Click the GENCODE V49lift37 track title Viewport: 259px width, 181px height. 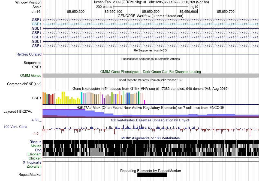[150, 16]
